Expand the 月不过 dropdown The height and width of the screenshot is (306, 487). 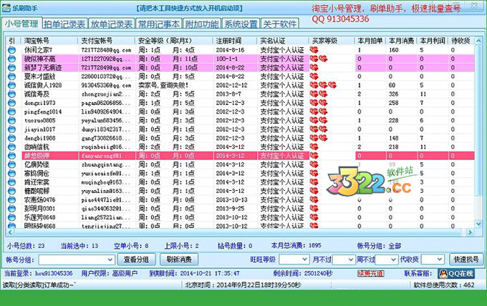[351, 260]
